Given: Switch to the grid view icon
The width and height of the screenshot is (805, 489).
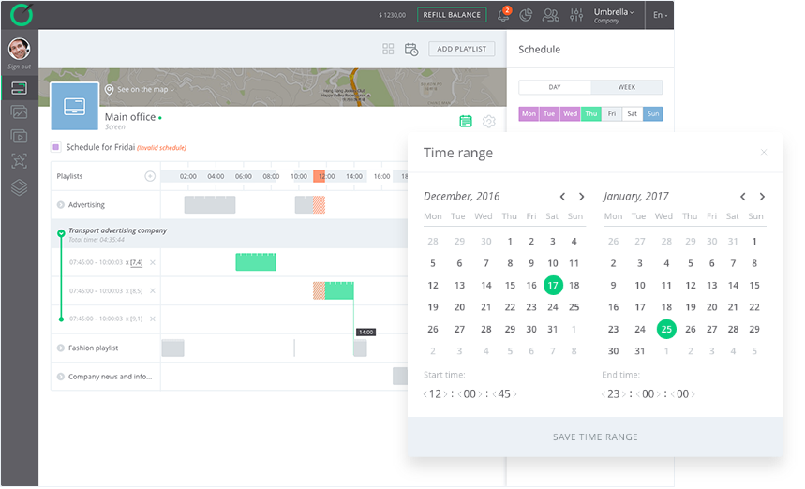Looking at the screenshot, I should tap(388, 49).
